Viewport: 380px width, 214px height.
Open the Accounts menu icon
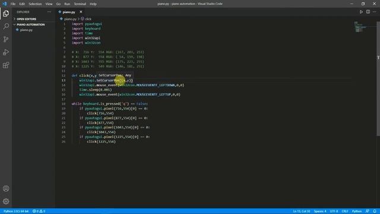[6, 188]
